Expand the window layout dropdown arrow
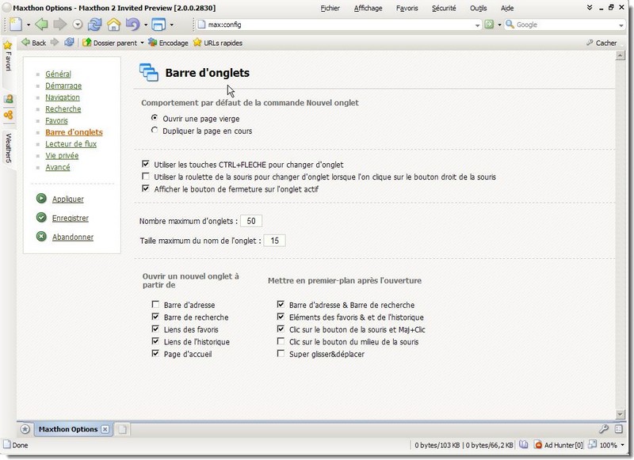Viewport: 634px width, 460px height. point(171,25)
